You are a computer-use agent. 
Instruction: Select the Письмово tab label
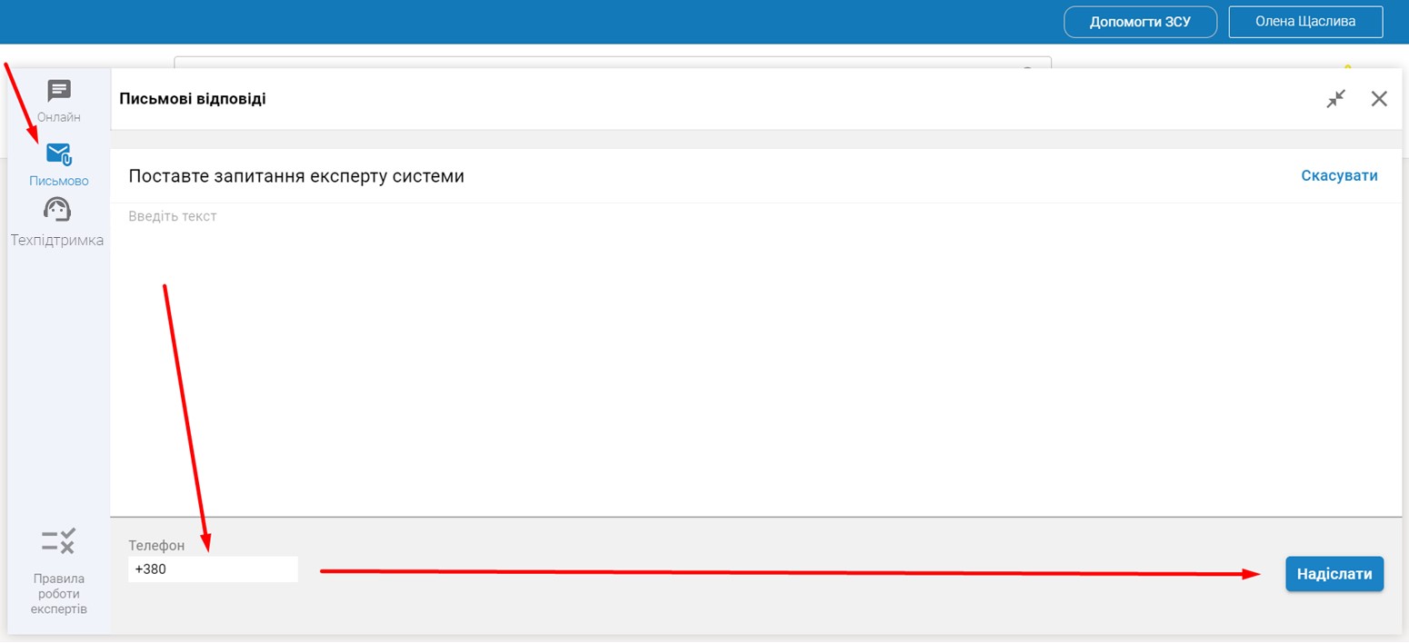click(59, 181)
